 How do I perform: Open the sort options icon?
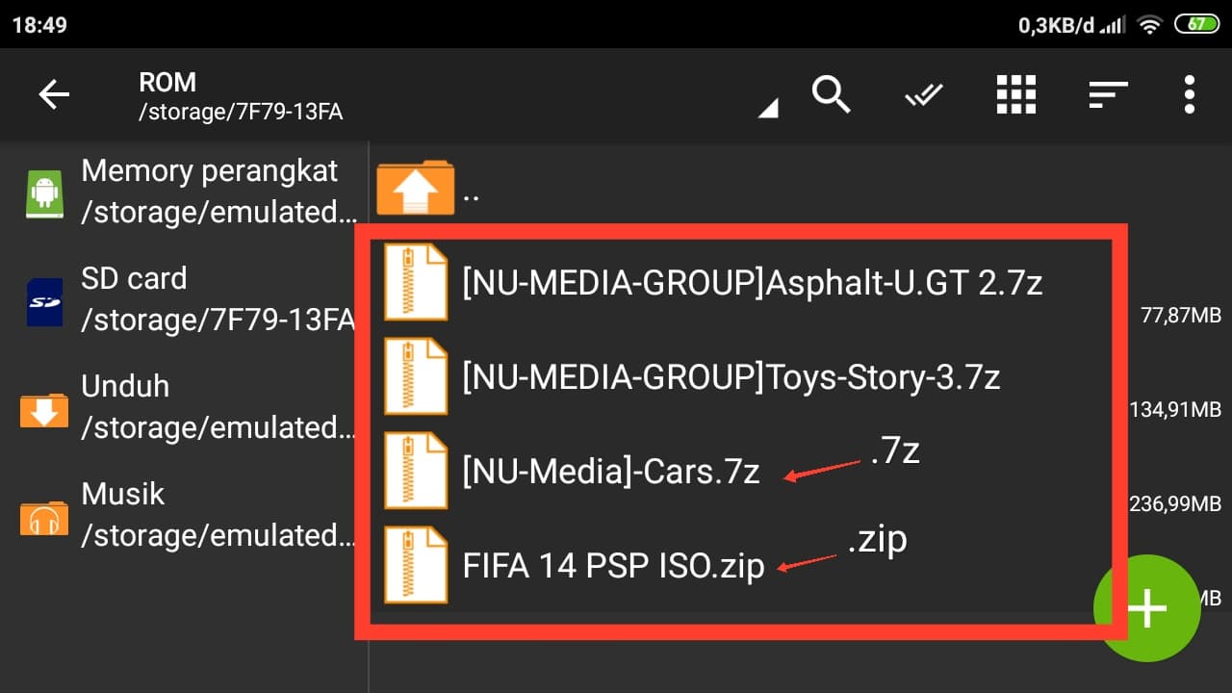tap(1108, 94)
